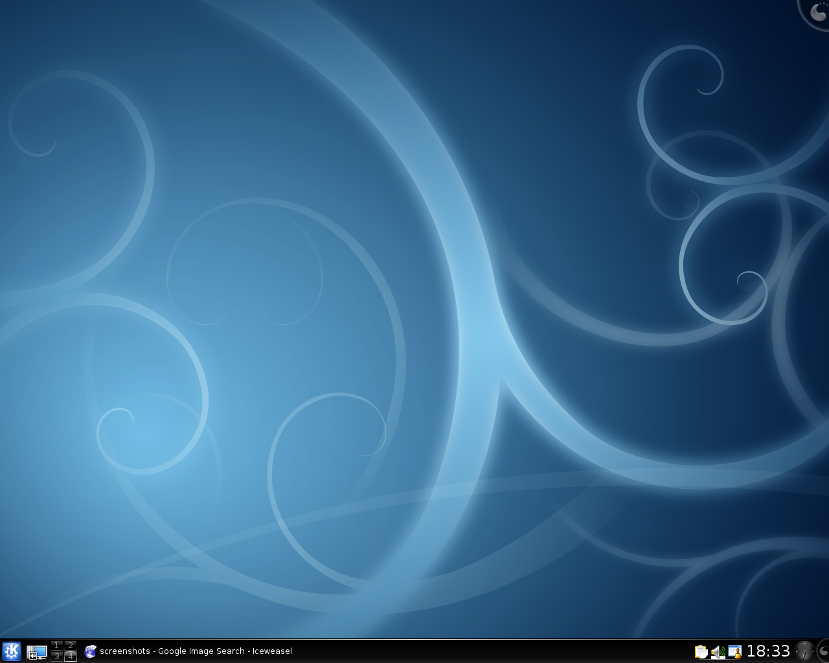The width and height of the screenshot is (829, 663).
Task: Switch to virtual desktop 4 in pager
Action: 71,657
